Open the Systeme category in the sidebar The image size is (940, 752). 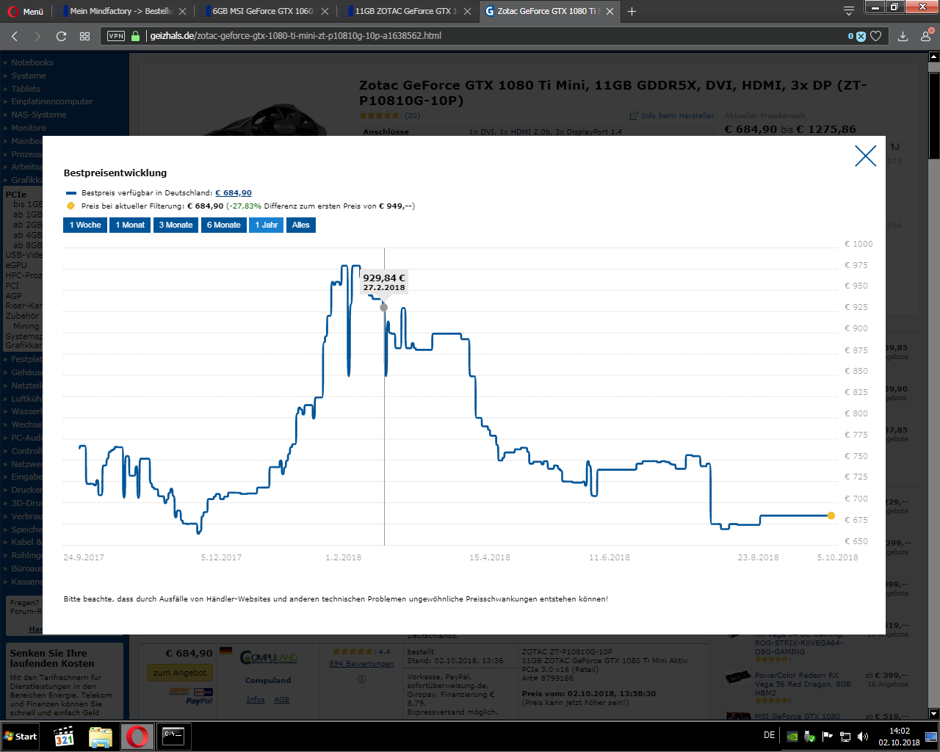point(29,76)
